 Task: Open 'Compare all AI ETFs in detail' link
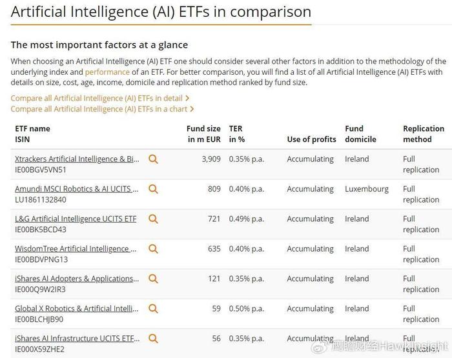99,98
